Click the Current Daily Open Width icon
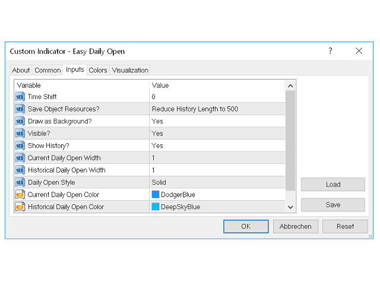Viewport: 380px width, 285px height. (20, 158)
